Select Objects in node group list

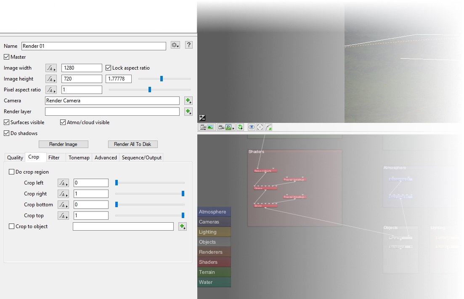pos(214,242)
